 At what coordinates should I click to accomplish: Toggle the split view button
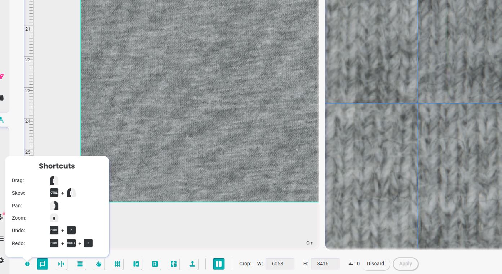(x=219, y=264)
